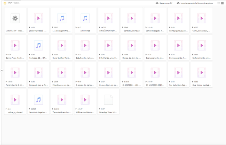
Task: Open the 'PUA - Vídeos' folder breadcrumb
Action: [14, 3]
